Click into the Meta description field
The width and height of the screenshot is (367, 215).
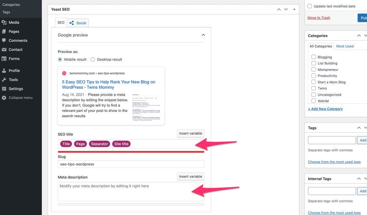click(131, 191)
